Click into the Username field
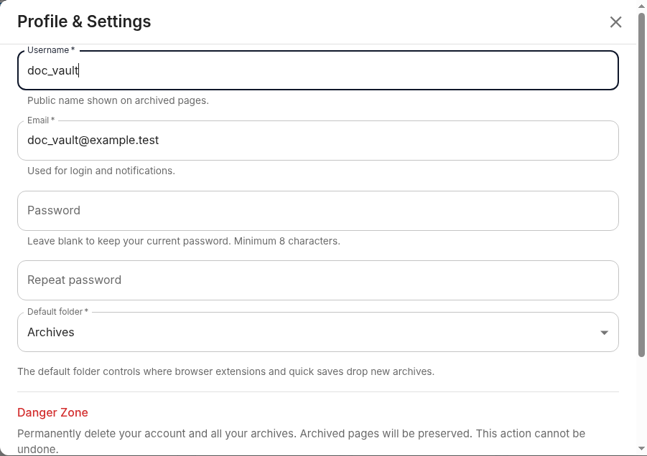This screenshot has height=456, width=647. [317, 70]
